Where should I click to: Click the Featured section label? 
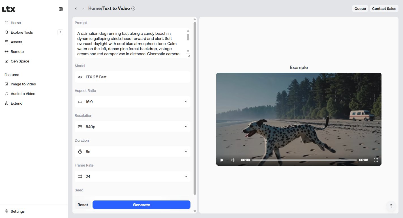[x=12, y=75]
